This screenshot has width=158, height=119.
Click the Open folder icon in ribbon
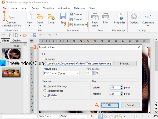tap(40, 17)
